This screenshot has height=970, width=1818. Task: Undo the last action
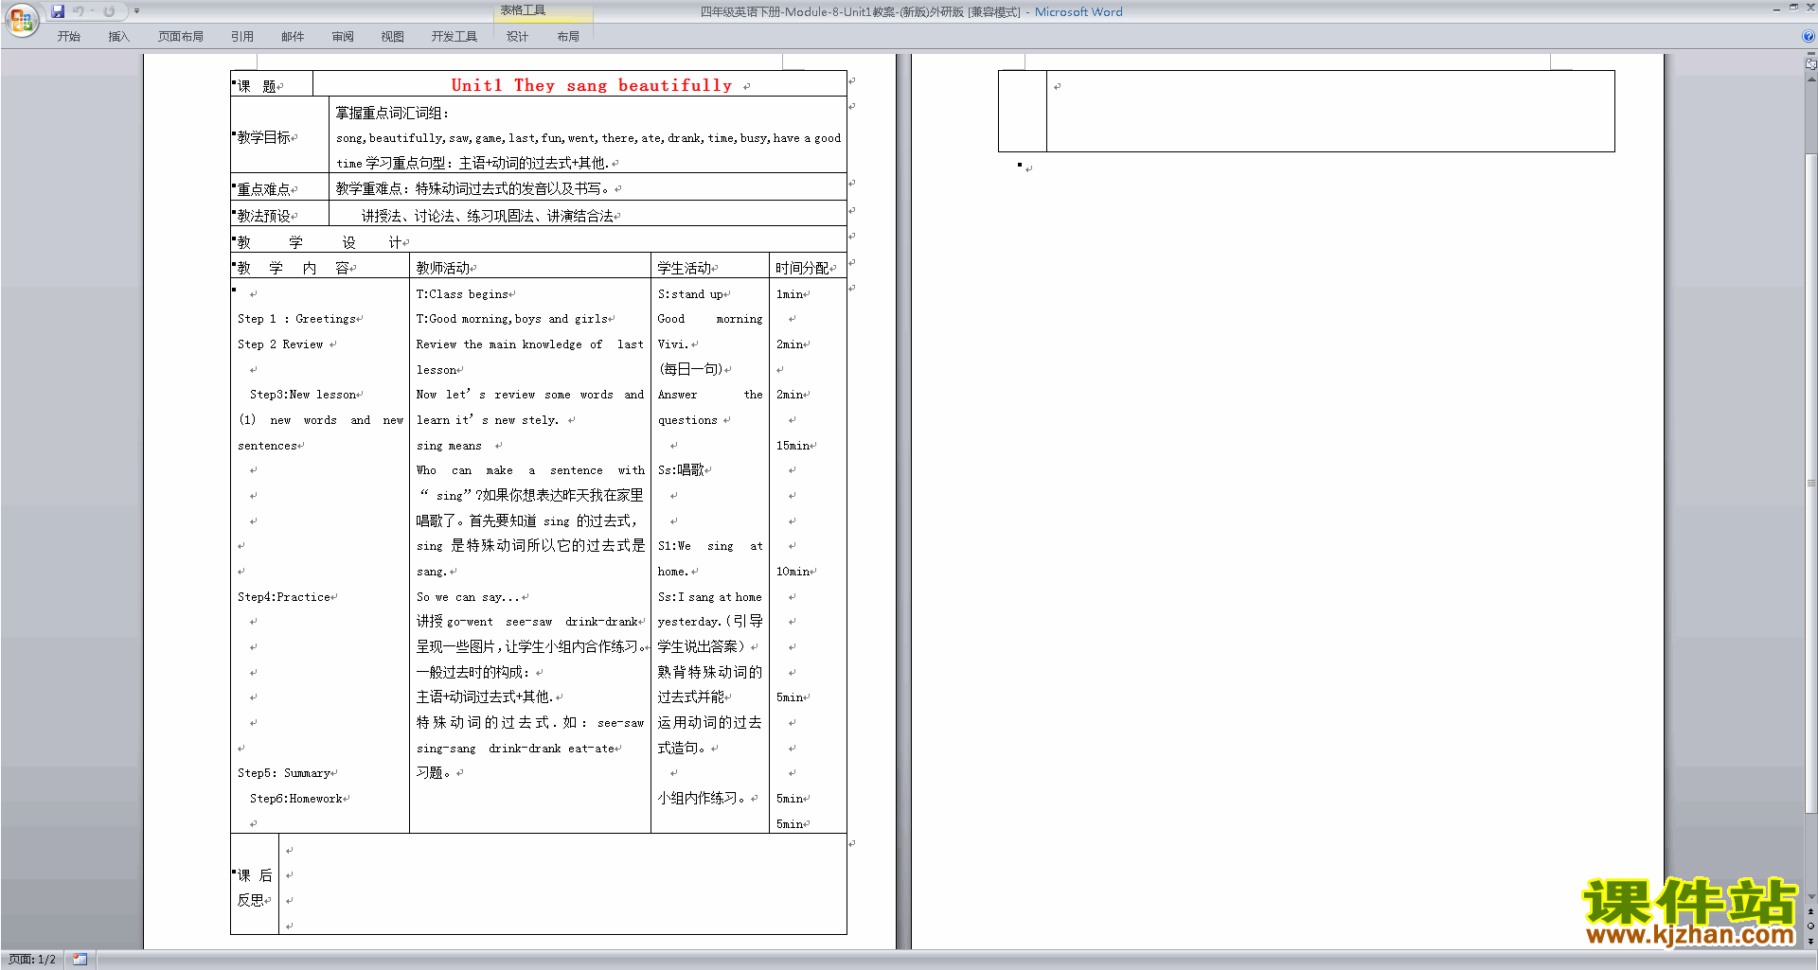pos(78,11)
